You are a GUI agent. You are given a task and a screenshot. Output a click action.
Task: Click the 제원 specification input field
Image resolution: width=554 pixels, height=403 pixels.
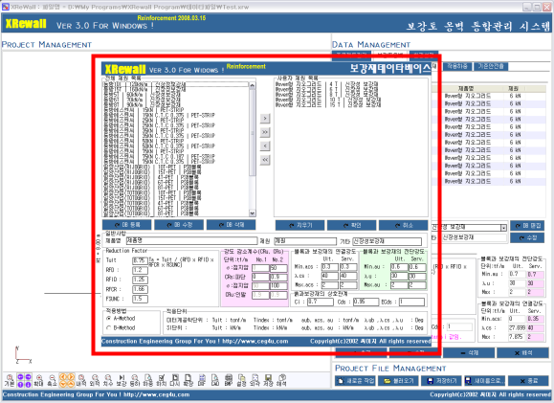coord(305,240)
